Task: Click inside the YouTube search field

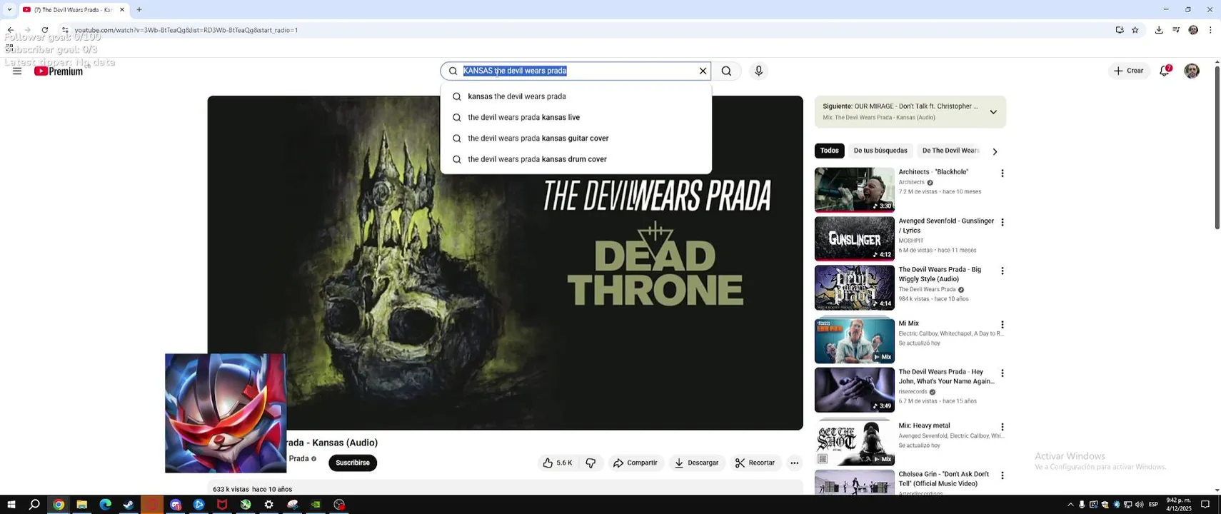Action: tap(576, 71)
